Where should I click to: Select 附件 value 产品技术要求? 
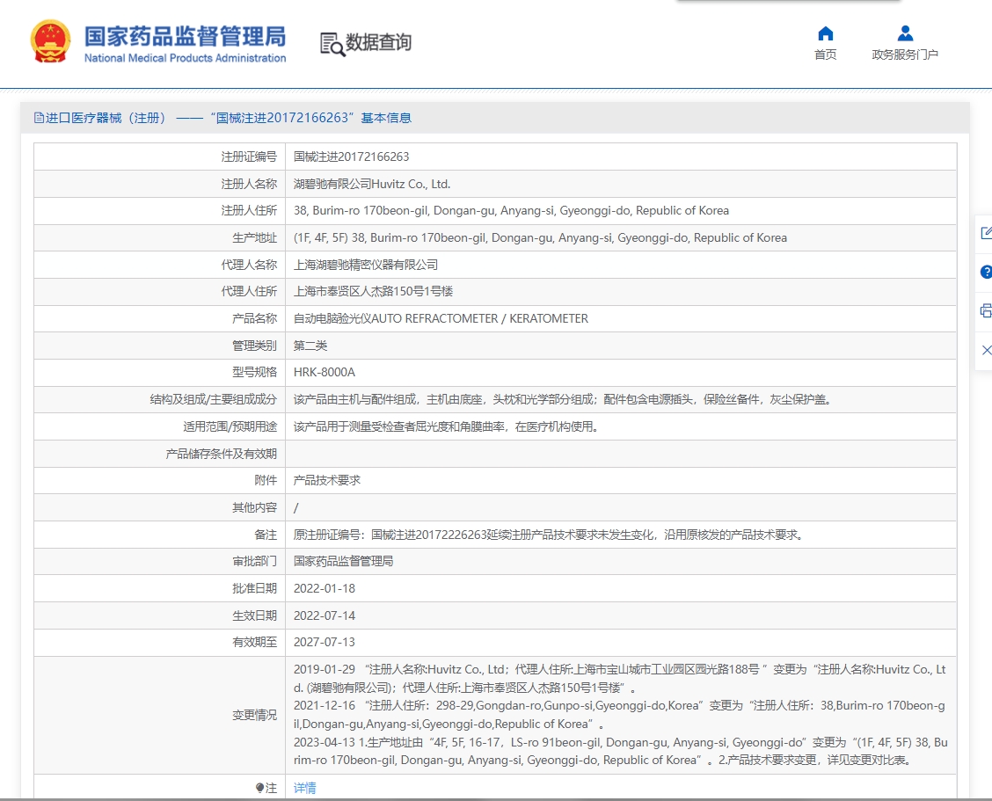click(x=327, y=481)
